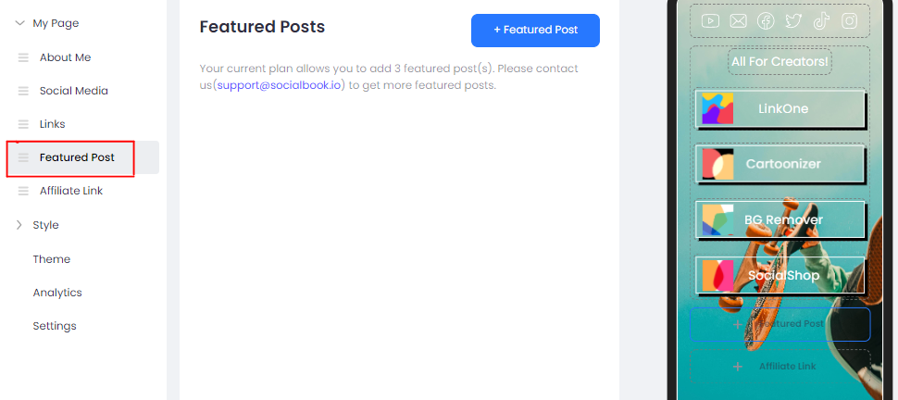Click the LinkOne button in the preview
This screenshot has width=898, height=400.
tap(780, 109)
